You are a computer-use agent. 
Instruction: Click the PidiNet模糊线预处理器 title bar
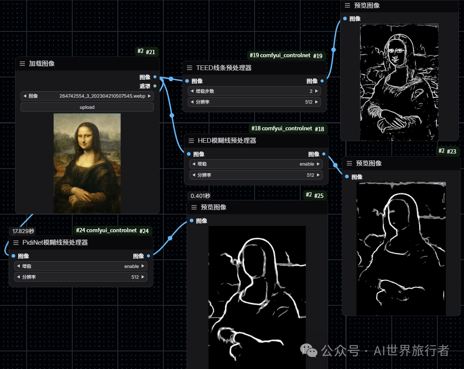tap(81, 243)
